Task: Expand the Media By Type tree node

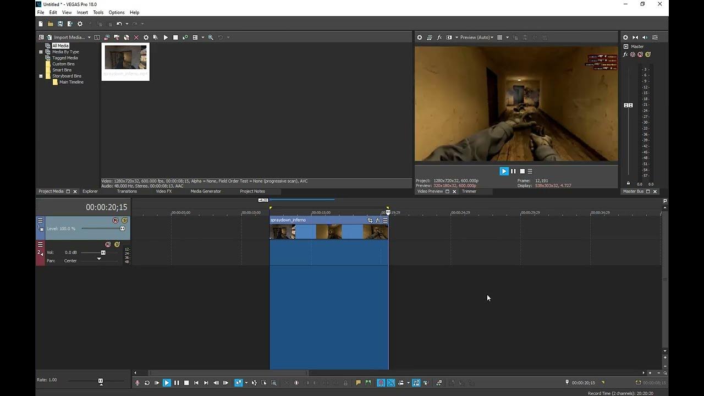Action: click(41, 52)
